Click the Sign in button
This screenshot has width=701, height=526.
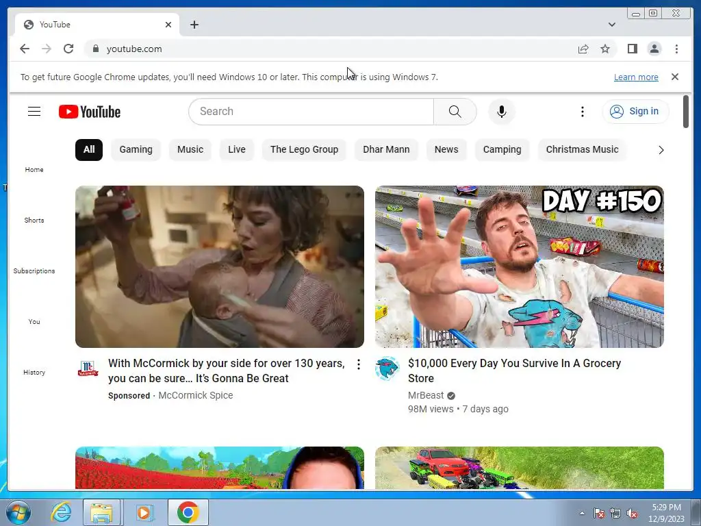[x=635, y=112]
